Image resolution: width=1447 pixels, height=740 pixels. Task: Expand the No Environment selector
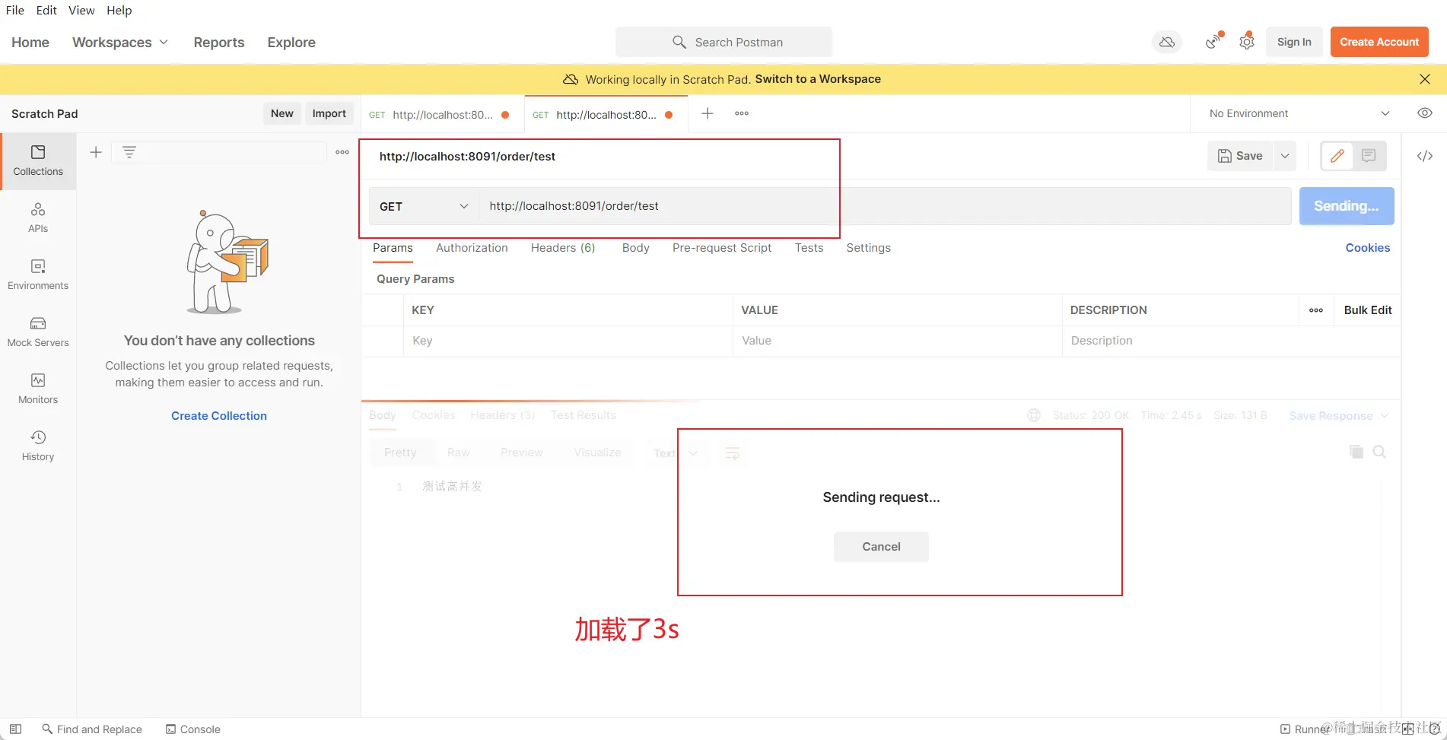[1299, 113]
